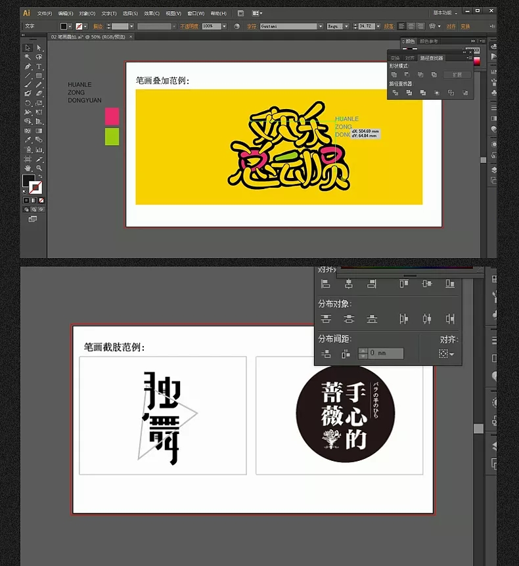Select the Type tool
519x566 pixels.
pyautogui.click(x=39, y=66)
